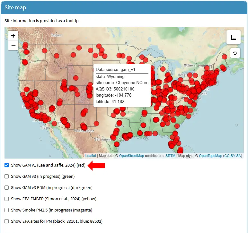Zoom in on the map
The height and width of the screenshot is (233, 248).
pyautogui.click(x=13, y=36)
